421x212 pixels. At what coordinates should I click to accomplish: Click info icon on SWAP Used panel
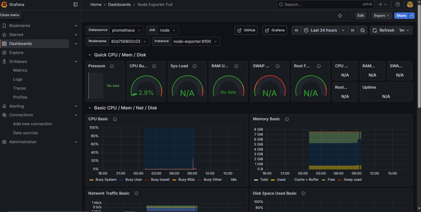278,66
